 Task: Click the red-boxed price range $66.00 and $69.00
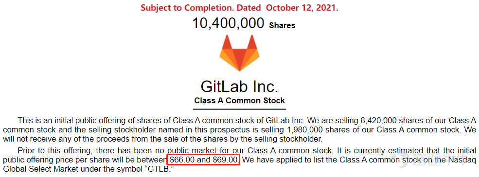pyautogui.click(x=204, y=160)
